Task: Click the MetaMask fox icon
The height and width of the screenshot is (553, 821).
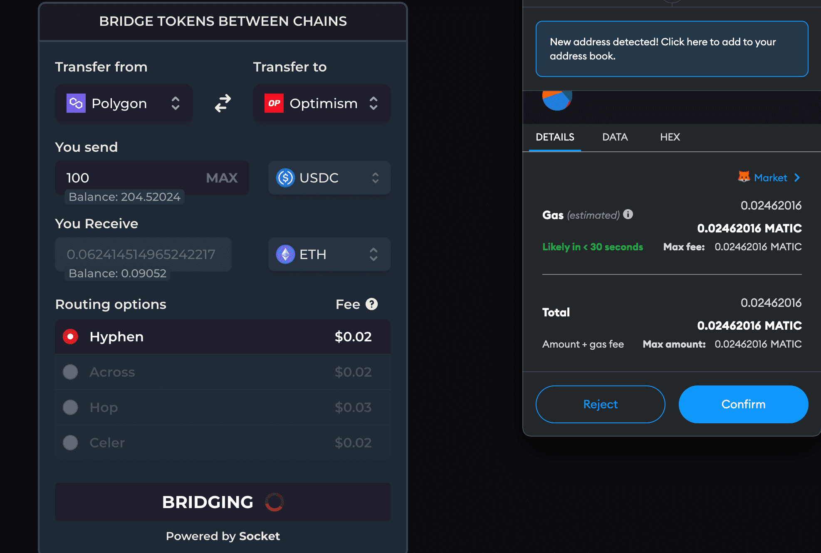Action: click(x=744, y=177)
